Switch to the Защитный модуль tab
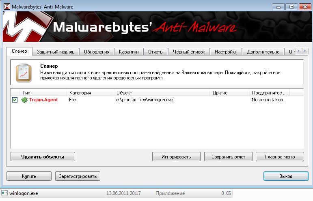Screen dimensions: 313x201 click(x=56, y=52)
